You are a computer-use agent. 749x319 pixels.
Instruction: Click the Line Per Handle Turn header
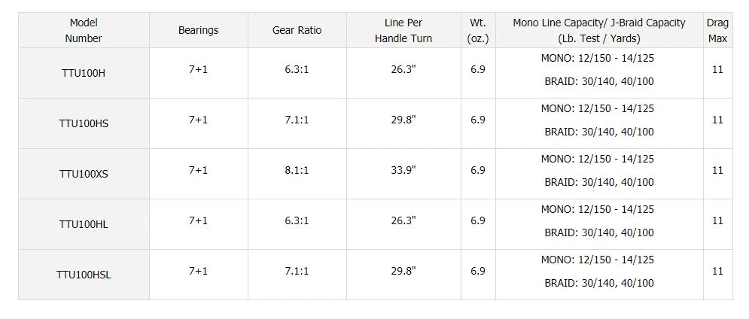click(x=403, y=30)
